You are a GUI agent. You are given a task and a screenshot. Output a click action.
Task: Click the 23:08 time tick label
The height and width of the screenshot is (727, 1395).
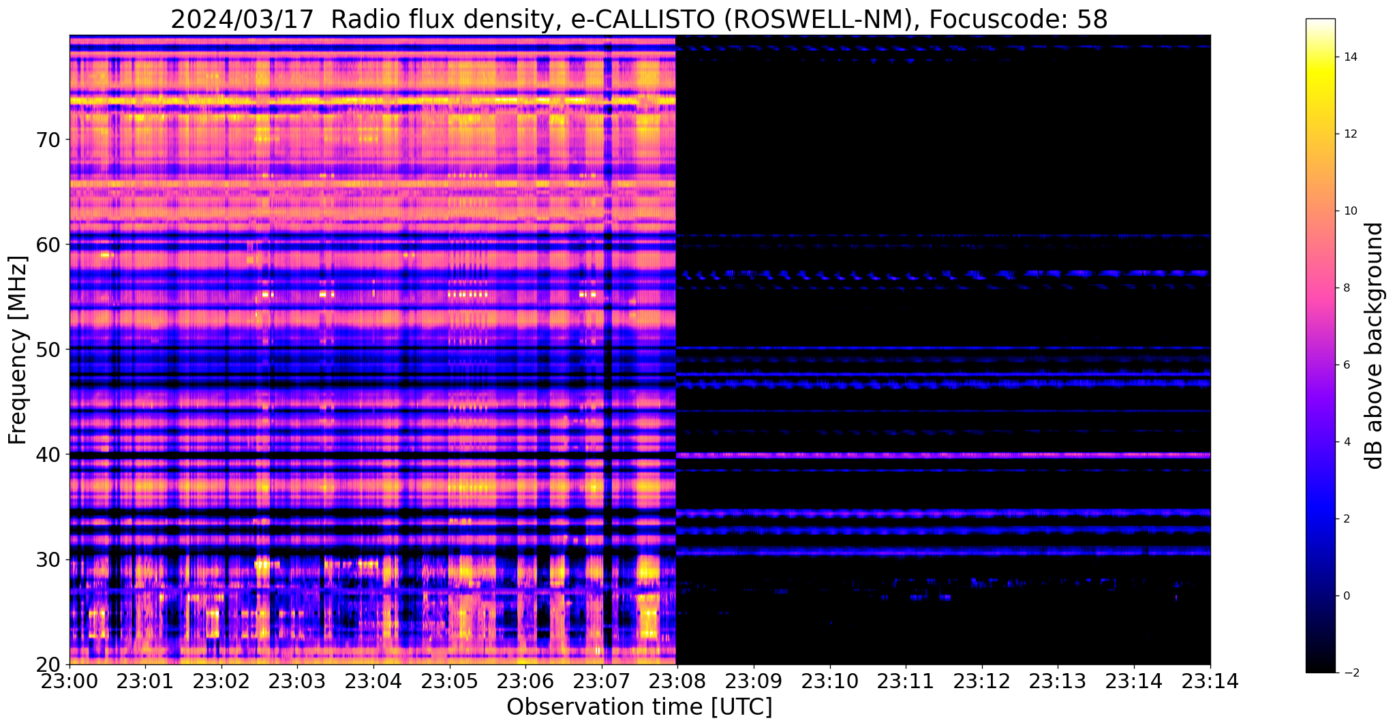[x=678, y=681]
